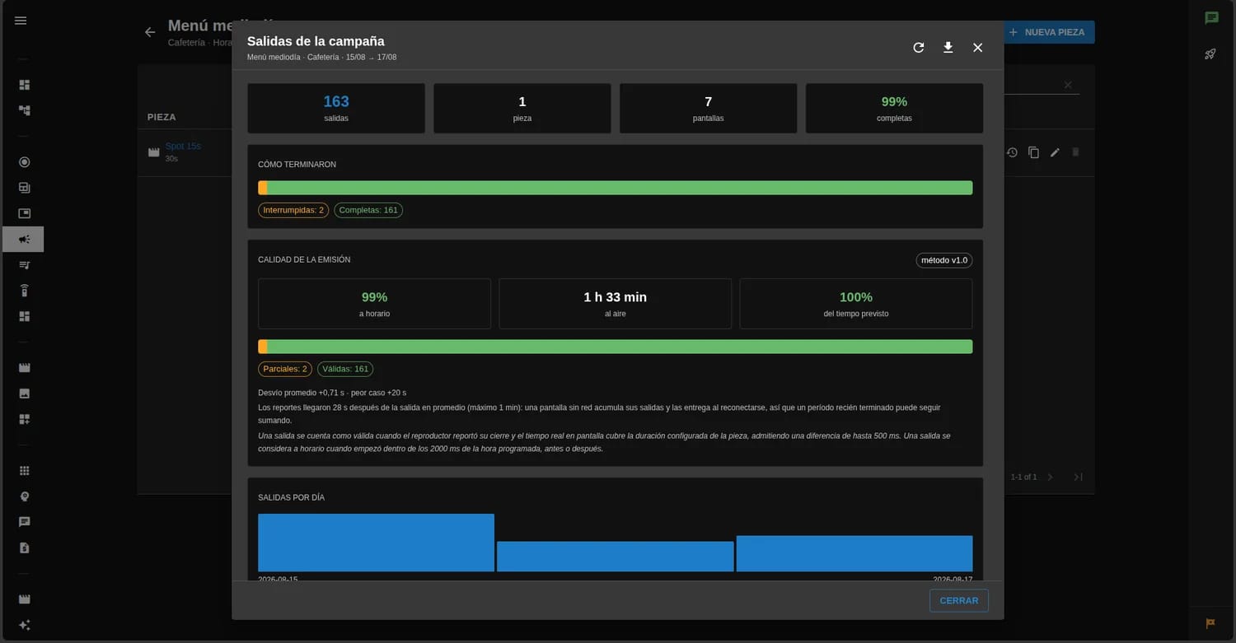Screen dimensions: 1236x643
Task: Jump to the last page of the table
Action: 1078,477
